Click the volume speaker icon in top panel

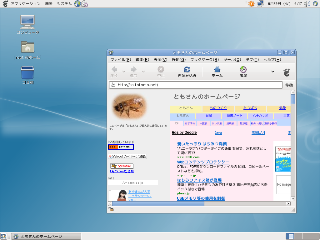point(307,4)
